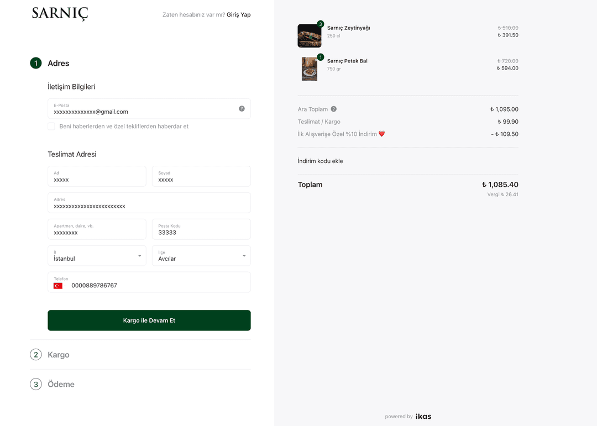The image size is (597, 426).
Task: Click the Apartman, daire, vb. field
Action: 97,229
